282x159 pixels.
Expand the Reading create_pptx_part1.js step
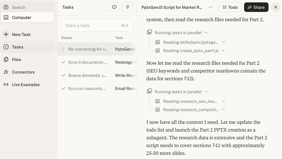223,50
